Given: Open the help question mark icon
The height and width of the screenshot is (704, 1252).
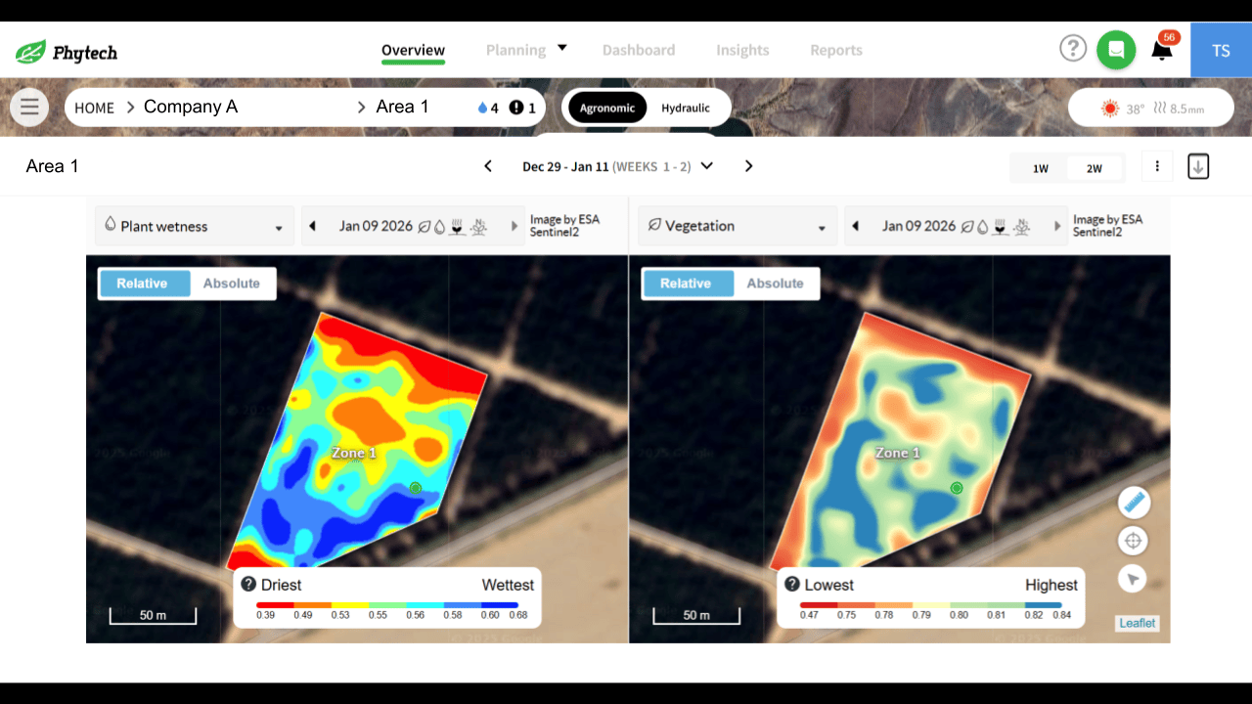Looking at the screenshot, I should coord(1073,48).
